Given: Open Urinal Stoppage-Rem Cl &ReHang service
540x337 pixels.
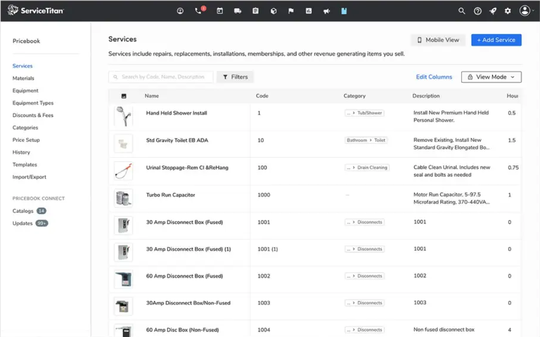Looking at the screenshot, I should coord(187,168).
